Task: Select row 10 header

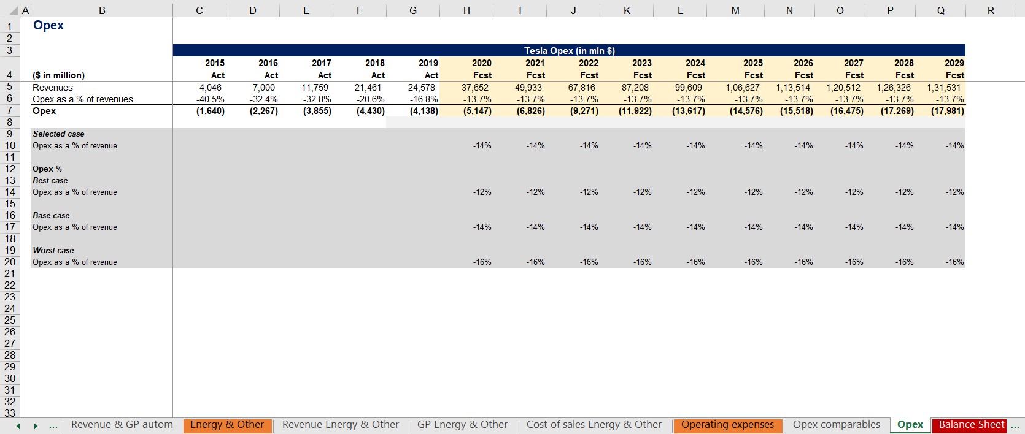Action: [x=10, y=146]
